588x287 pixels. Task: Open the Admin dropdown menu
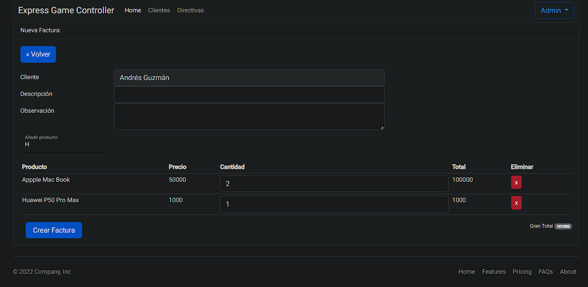554,10
